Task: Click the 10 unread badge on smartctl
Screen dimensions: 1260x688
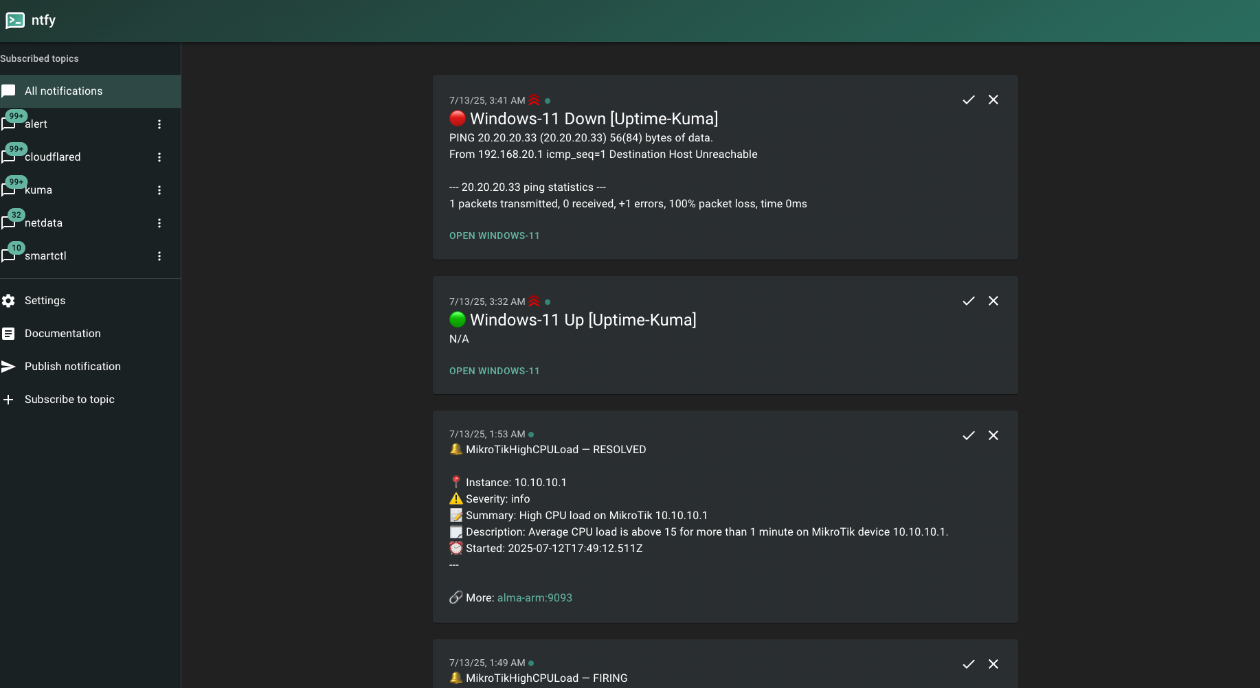Action: [x=16, y=248]
